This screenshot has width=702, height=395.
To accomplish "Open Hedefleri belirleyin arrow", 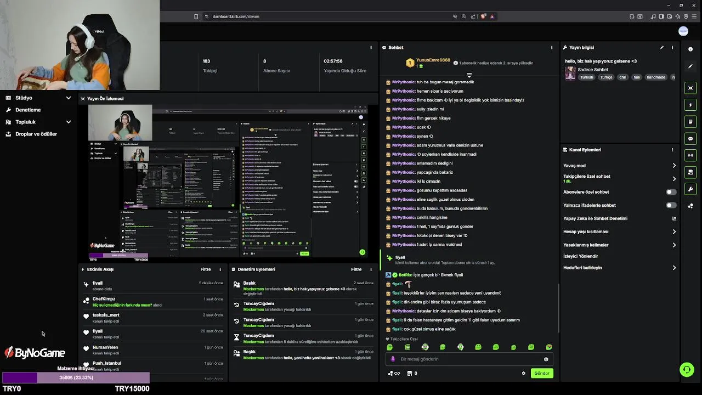I will (x=674, y=268).
